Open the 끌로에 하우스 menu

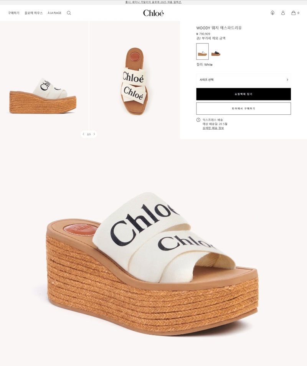[34, 13]
